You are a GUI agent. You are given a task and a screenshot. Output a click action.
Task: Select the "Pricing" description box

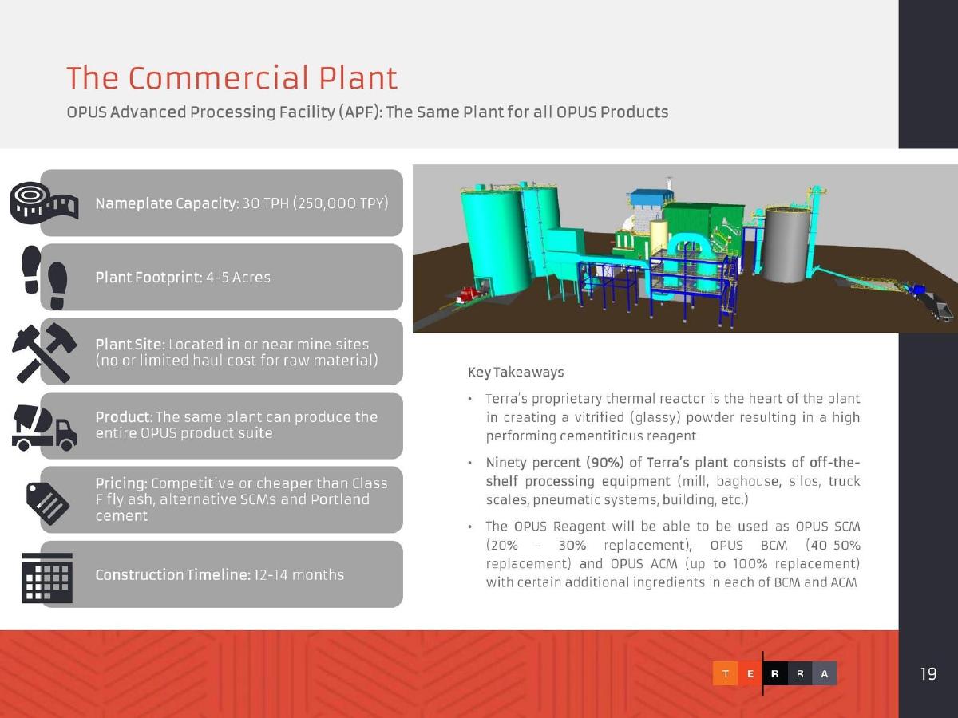coord(222,500)
